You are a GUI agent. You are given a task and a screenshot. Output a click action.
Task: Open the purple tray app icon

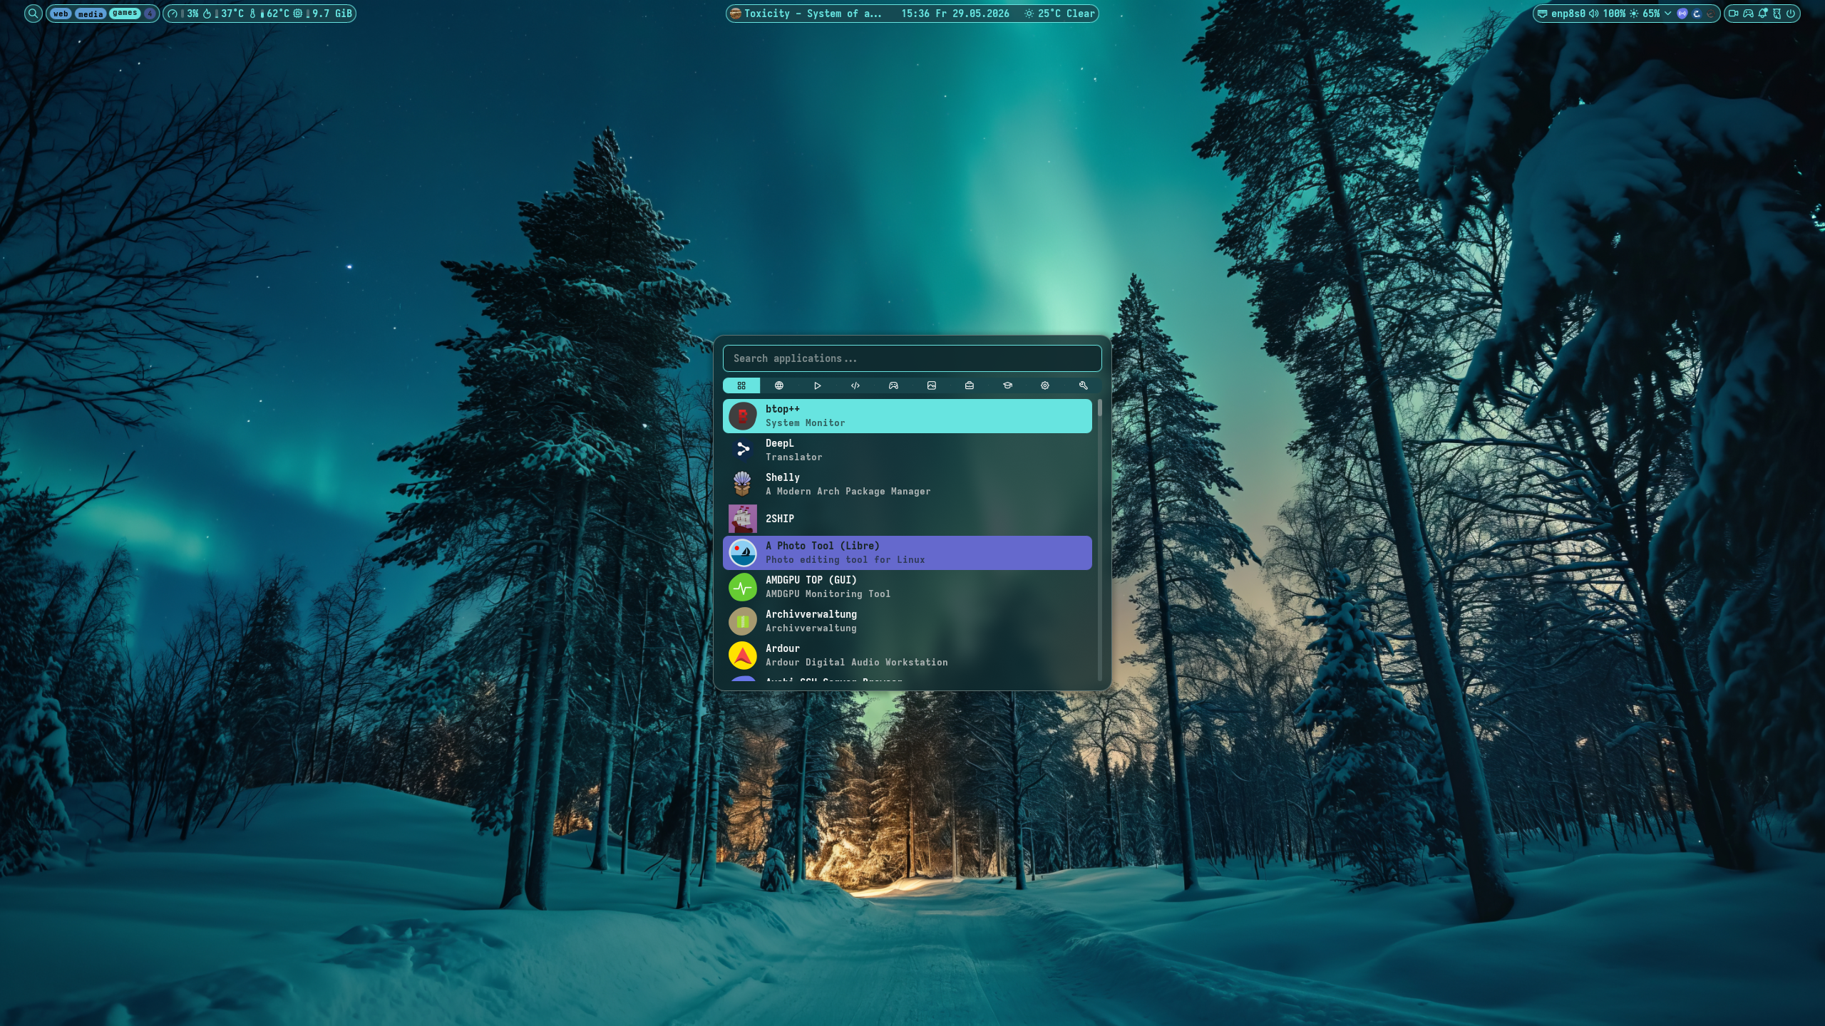pyautogui.click(x=1682, y=14)
